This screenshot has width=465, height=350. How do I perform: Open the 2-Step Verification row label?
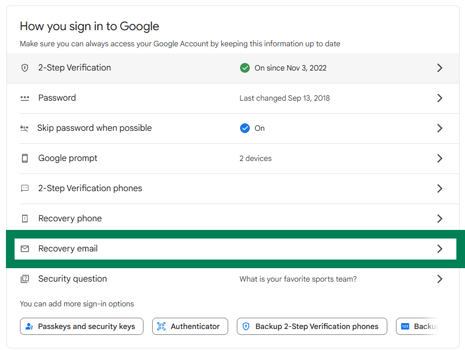point(74,68)
